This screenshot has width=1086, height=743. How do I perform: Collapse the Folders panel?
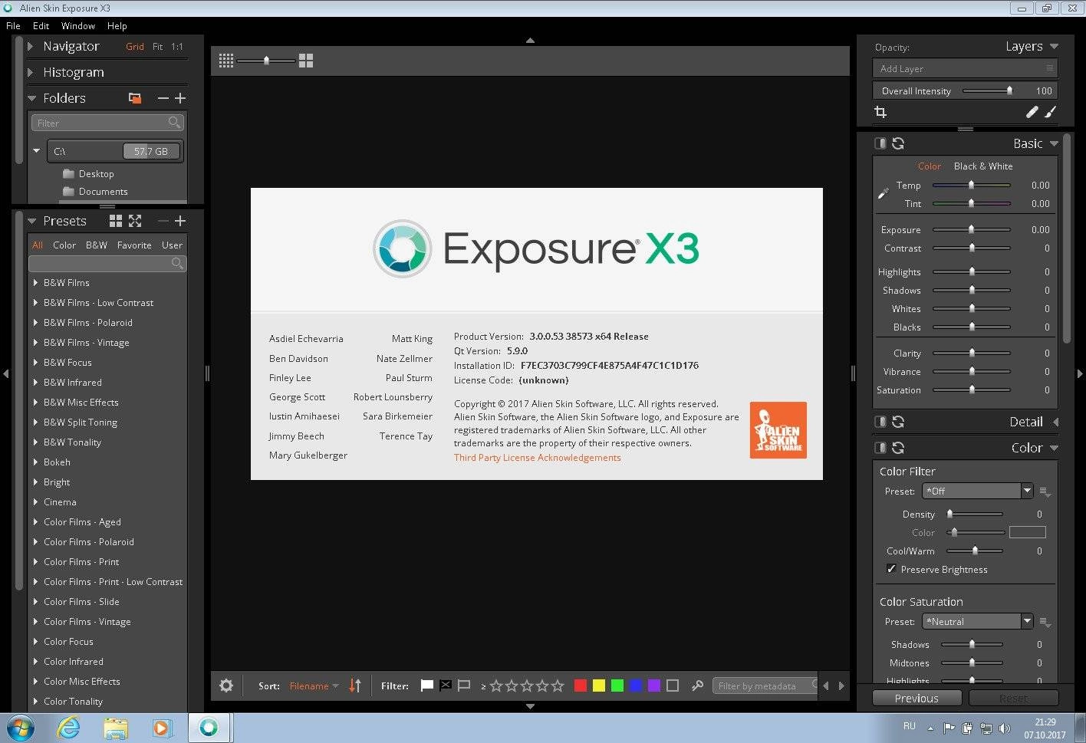(31, 98)
